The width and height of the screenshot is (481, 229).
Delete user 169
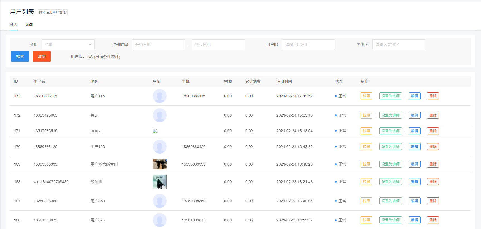pos(433,164)
